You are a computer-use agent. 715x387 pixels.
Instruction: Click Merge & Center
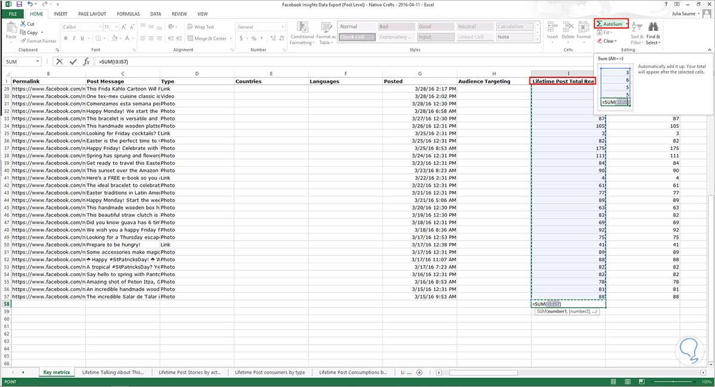(x=207, y=38)
